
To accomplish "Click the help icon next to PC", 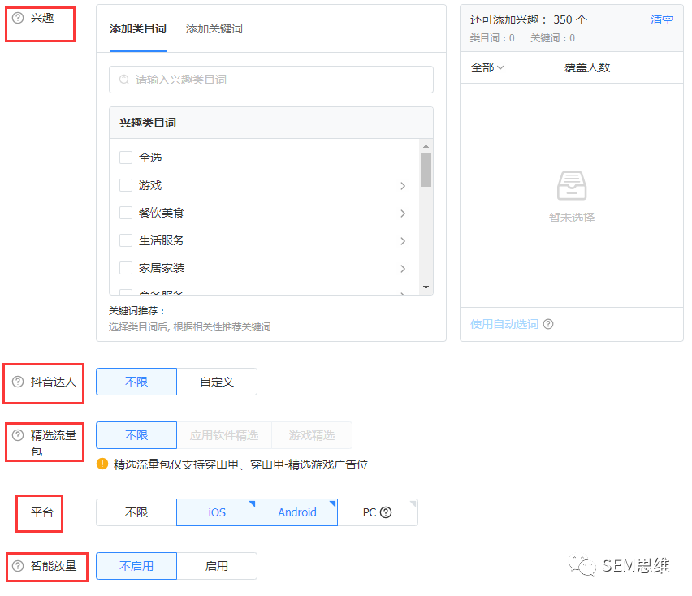I will click(386, 512).
